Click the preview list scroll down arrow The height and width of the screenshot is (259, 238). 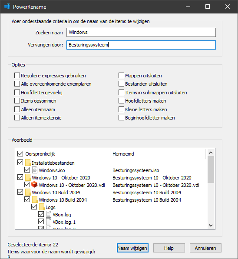click(211, 225)
